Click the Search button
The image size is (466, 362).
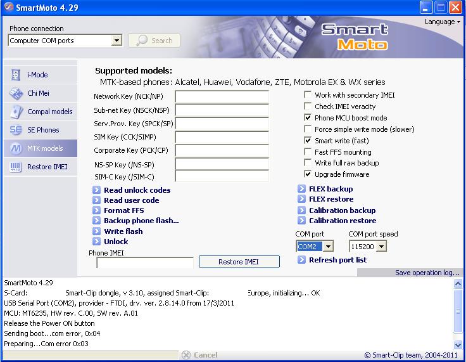[x=154, y=40]
